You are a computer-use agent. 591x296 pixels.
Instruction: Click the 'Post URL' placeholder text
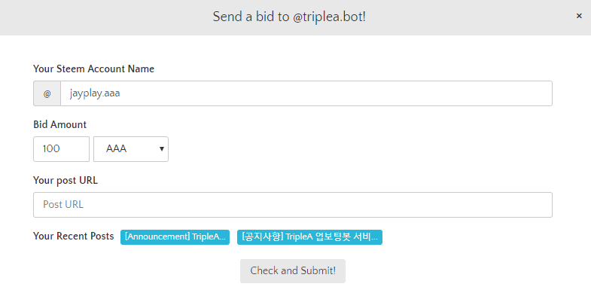coord(63,204)
